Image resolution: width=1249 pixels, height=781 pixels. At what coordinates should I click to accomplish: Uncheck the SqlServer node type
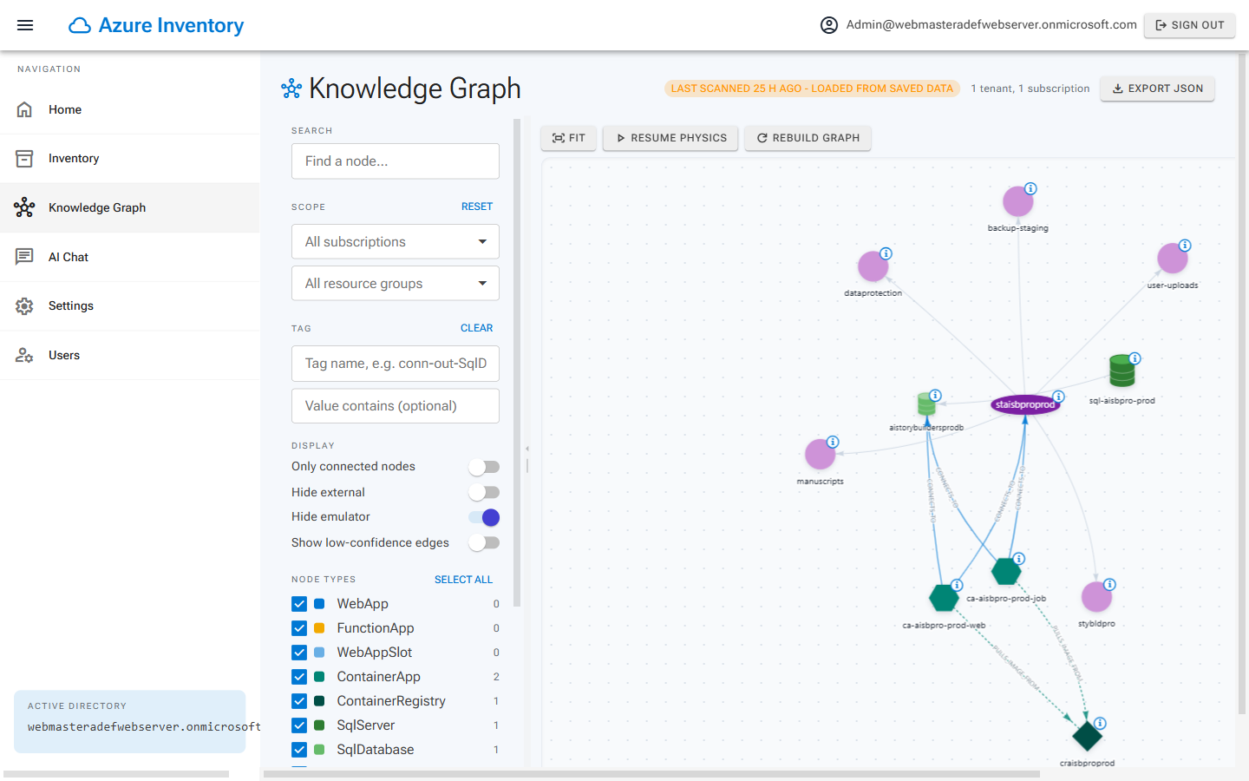pos(299,725)
